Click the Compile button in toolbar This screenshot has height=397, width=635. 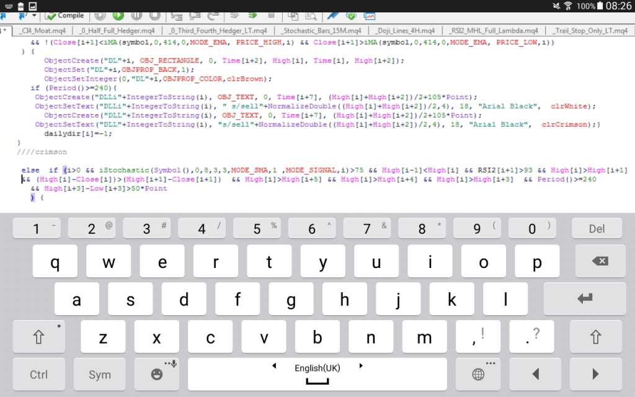(65, 15)
